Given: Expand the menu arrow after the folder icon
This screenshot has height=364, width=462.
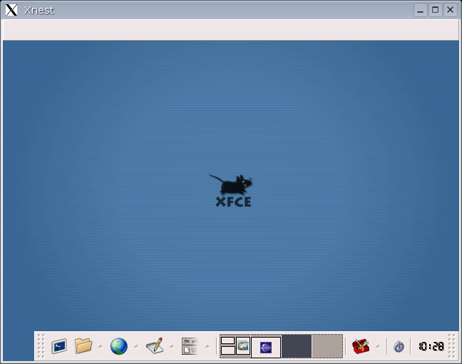Looking at the screenshot, I should pyautogui.click(x=101, y=346).
